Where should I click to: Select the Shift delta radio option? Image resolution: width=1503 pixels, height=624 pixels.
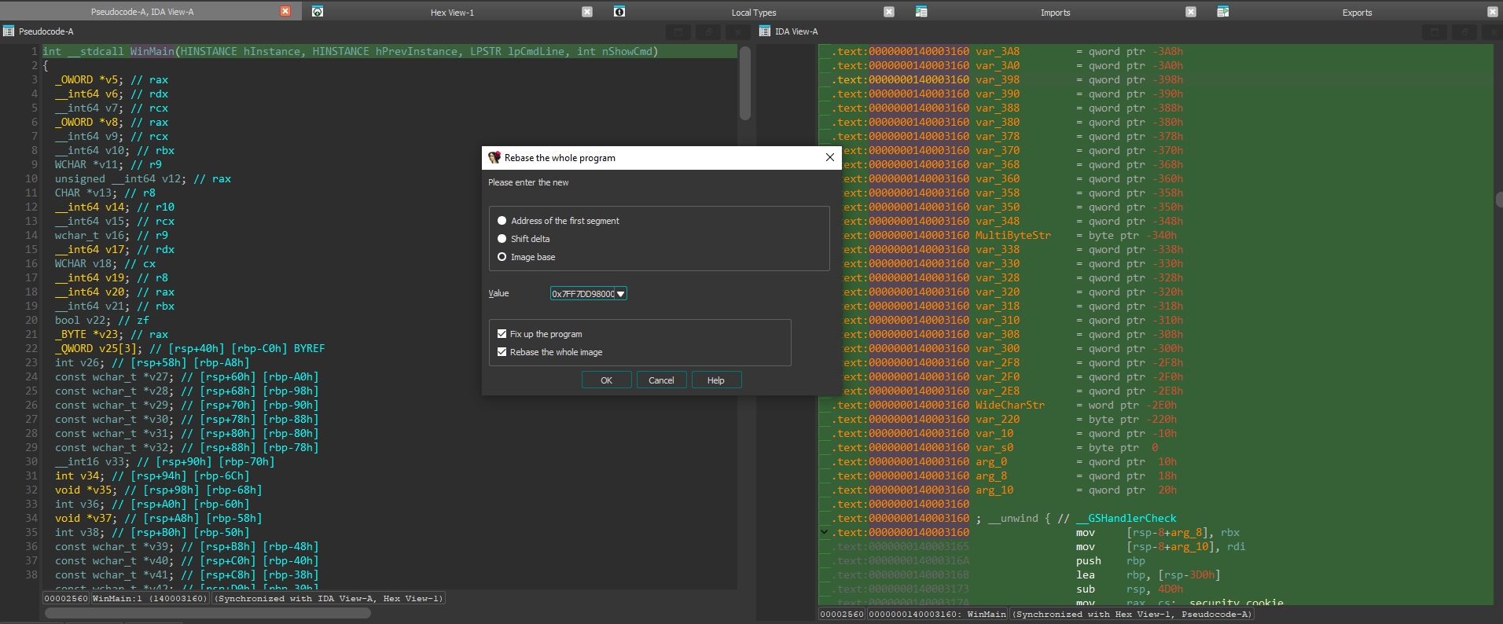(502, 239)
